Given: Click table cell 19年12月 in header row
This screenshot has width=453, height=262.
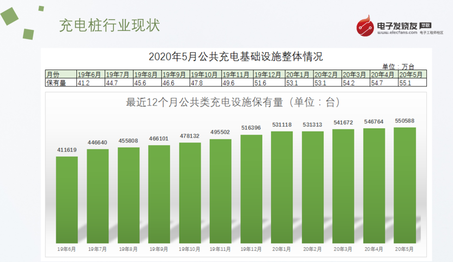Looking at the screenshot, I should point(267,74).
